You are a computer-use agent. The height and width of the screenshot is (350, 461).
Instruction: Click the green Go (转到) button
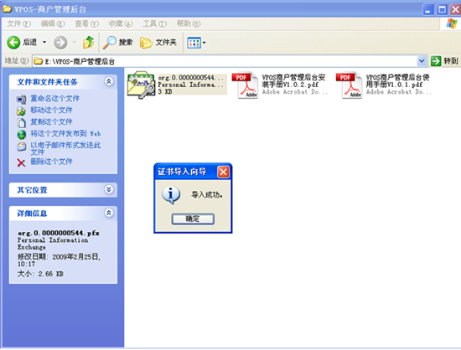click(x=444, y=61)
